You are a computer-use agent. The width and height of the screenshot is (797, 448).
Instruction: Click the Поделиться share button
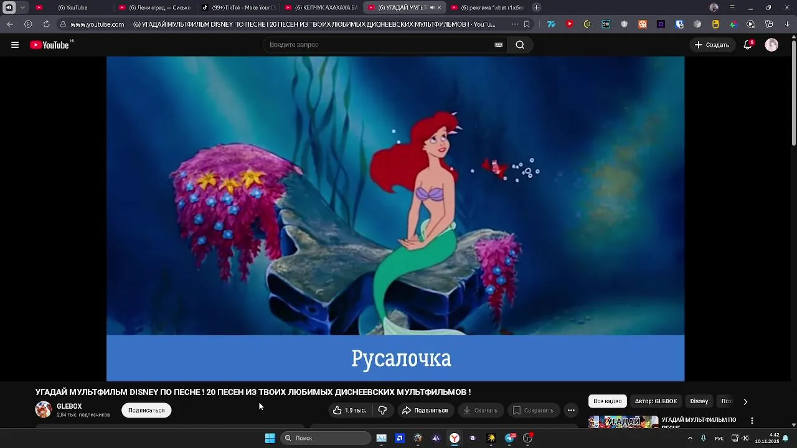point(425,410)
